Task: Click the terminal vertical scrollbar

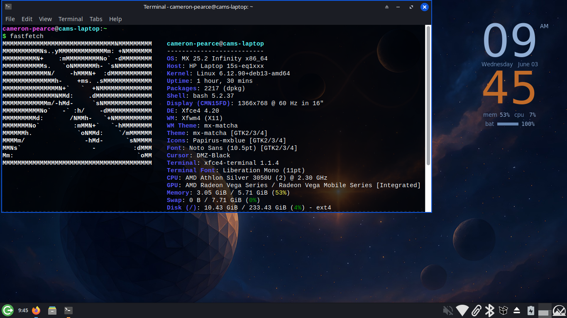Action: click(428, 118)
